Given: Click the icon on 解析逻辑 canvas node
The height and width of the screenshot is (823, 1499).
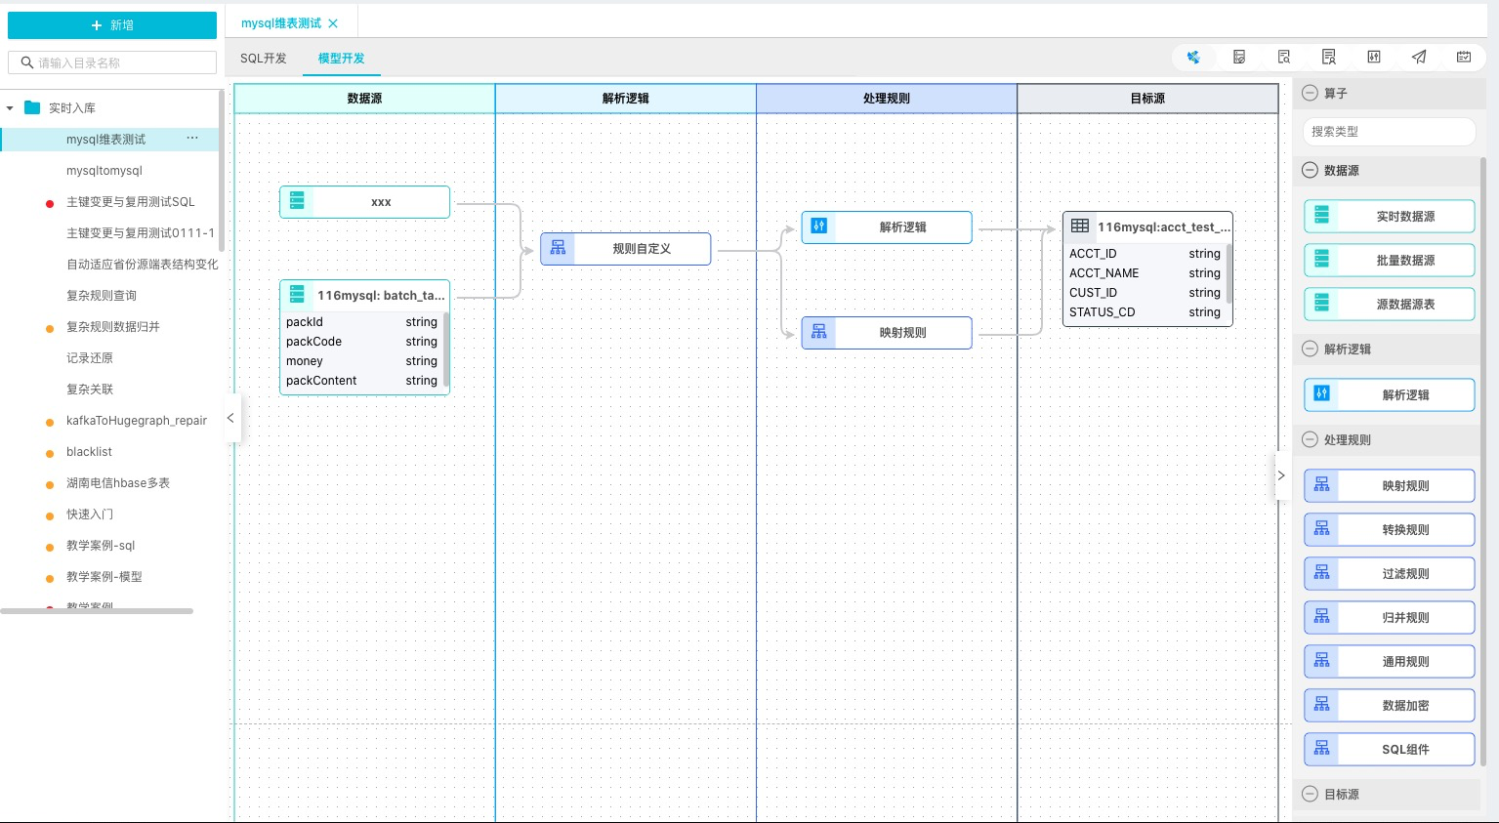Looking at the screenshot, I should point(819,226).
